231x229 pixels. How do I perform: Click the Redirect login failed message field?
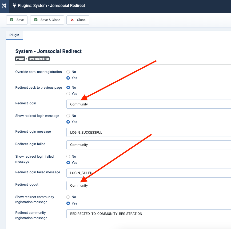pos(148,173)
